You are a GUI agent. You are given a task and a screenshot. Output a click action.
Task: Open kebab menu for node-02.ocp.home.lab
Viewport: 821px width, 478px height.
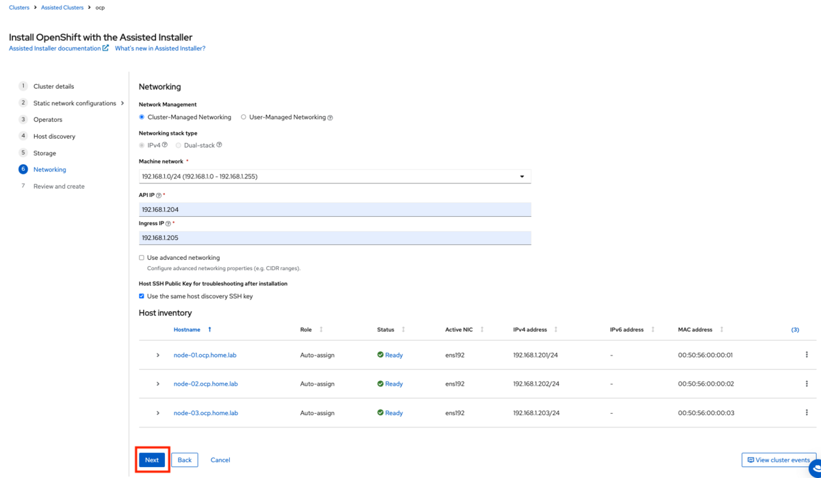(807, 384)
